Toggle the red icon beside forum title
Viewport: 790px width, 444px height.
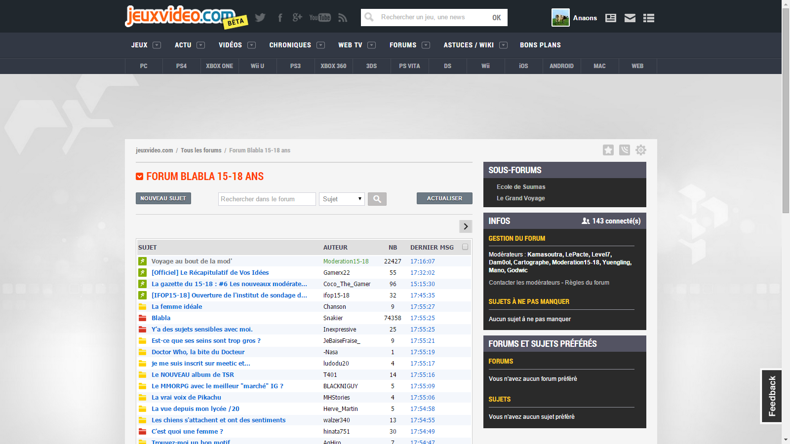click(140, 177)
